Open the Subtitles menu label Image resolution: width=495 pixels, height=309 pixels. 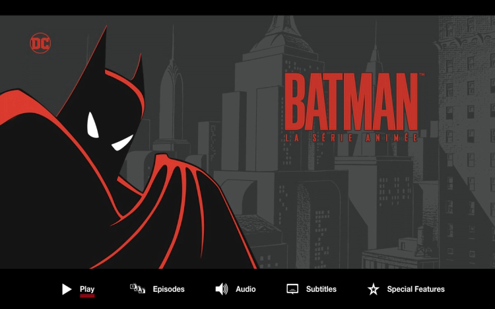321,289
